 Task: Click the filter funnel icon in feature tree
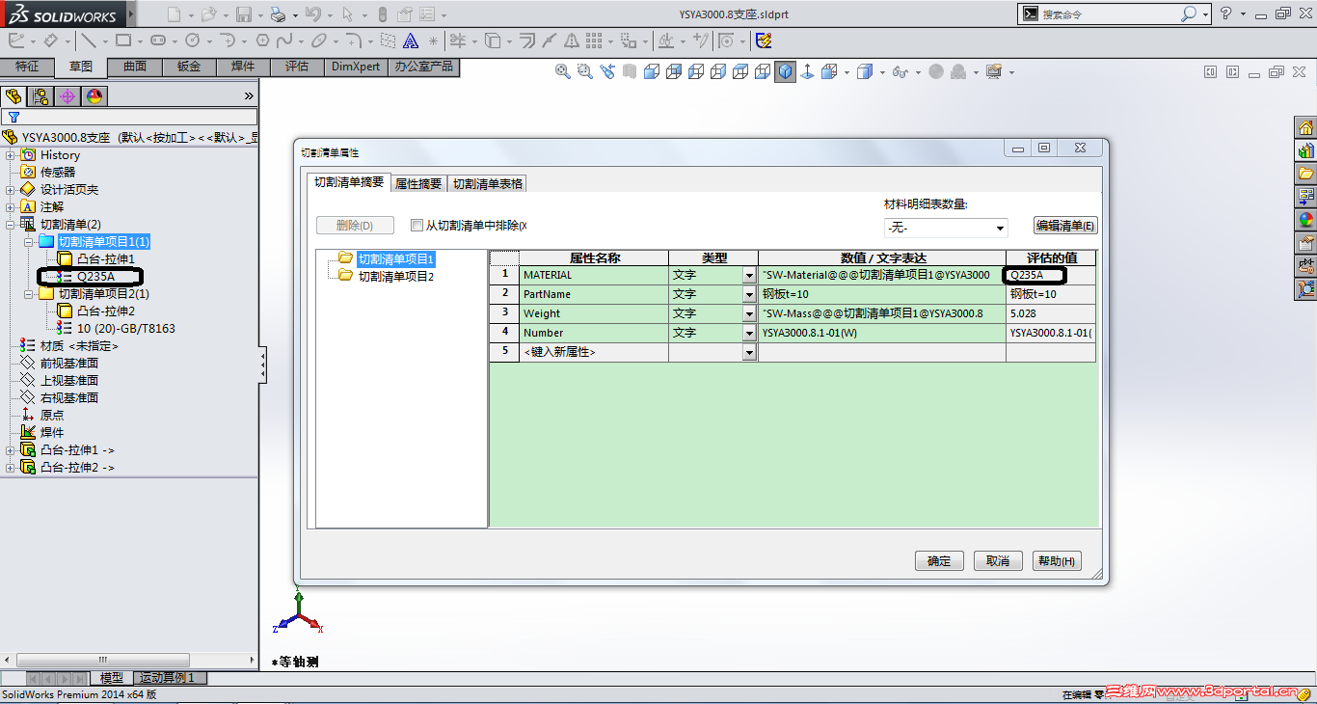[13, 117]
